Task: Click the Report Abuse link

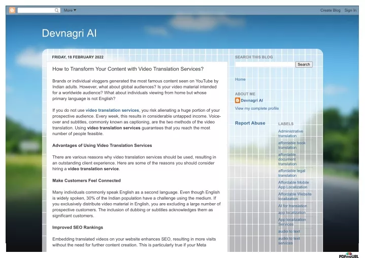Action: point(250,123)
